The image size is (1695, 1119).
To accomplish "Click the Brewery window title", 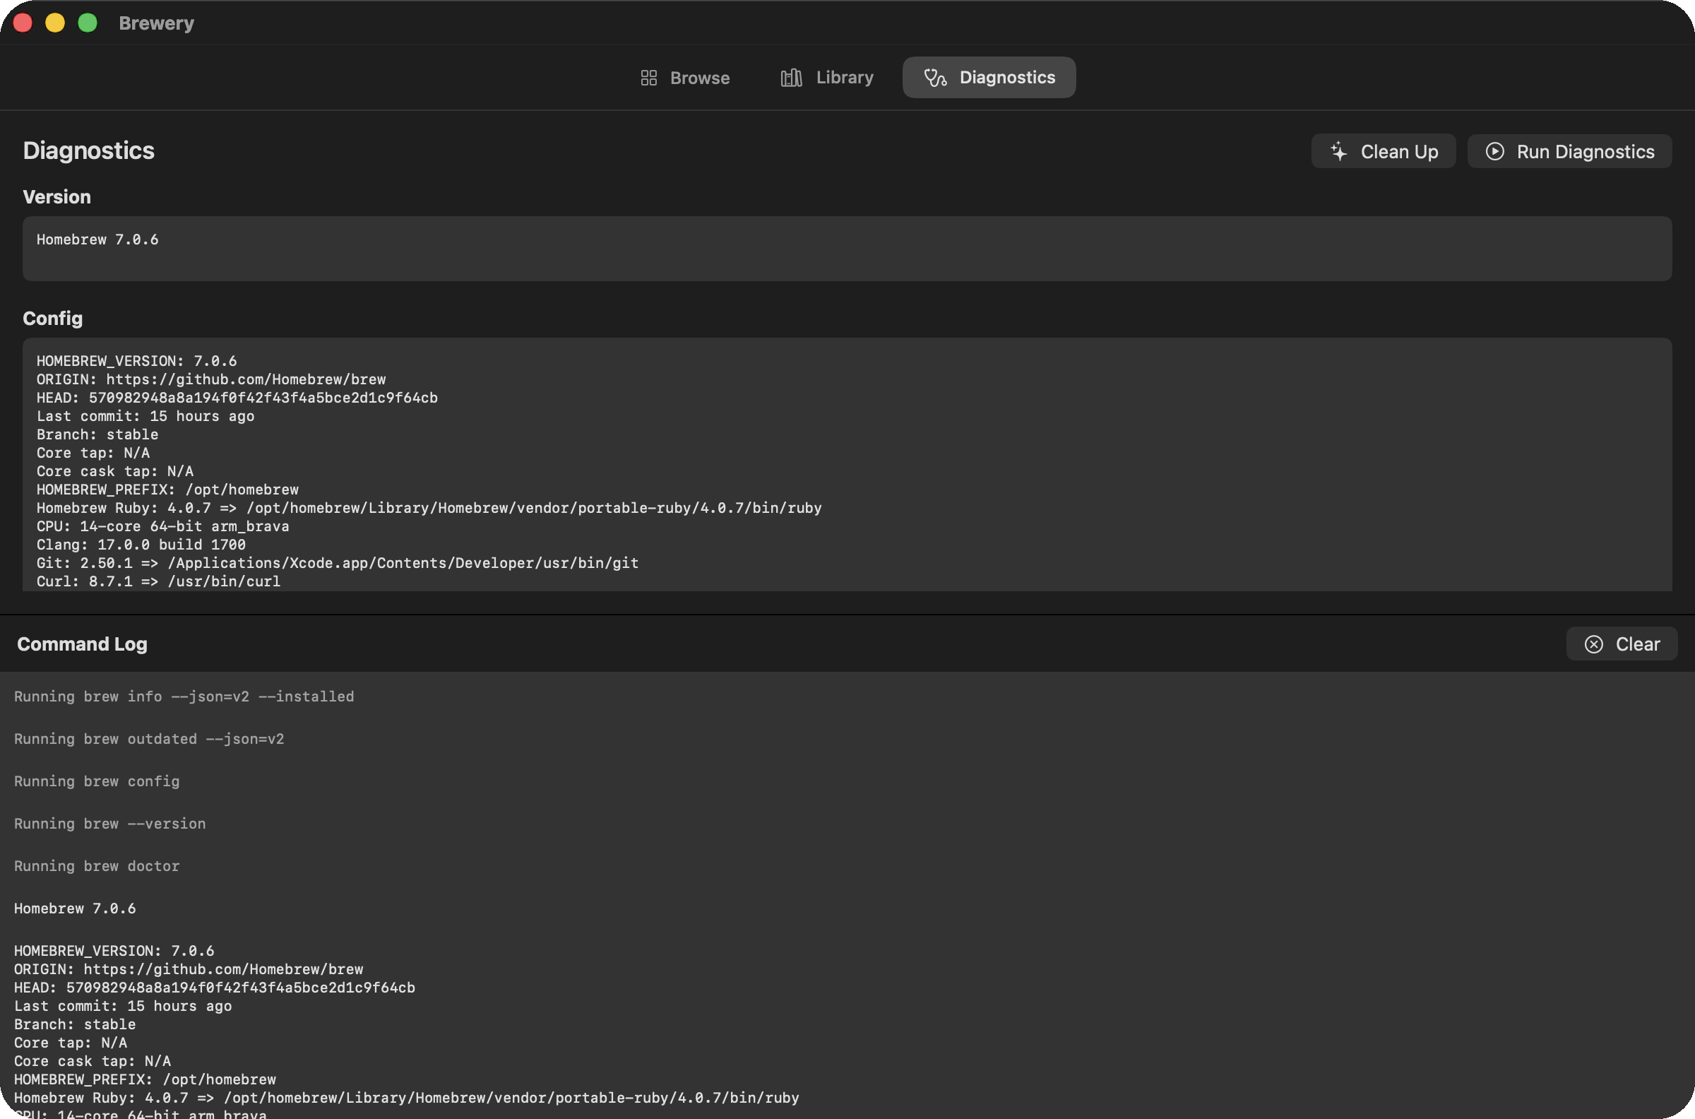I will [x=156, y=23].
